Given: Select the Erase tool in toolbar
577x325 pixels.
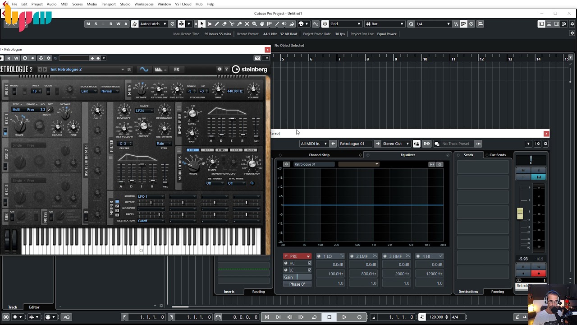Looking at the screenshot, I should click(224, 24).
